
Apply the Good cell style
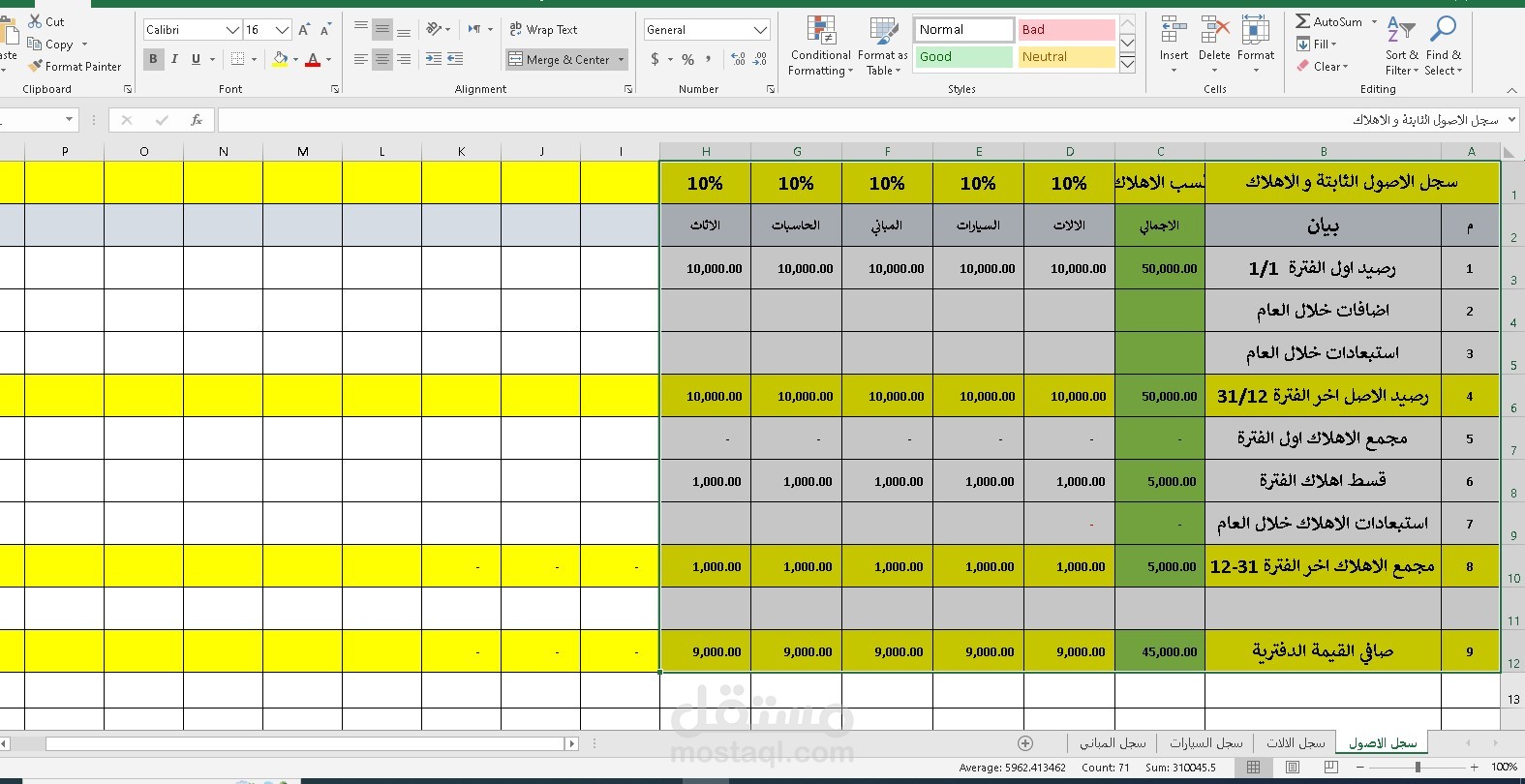(x=963, y=57)
